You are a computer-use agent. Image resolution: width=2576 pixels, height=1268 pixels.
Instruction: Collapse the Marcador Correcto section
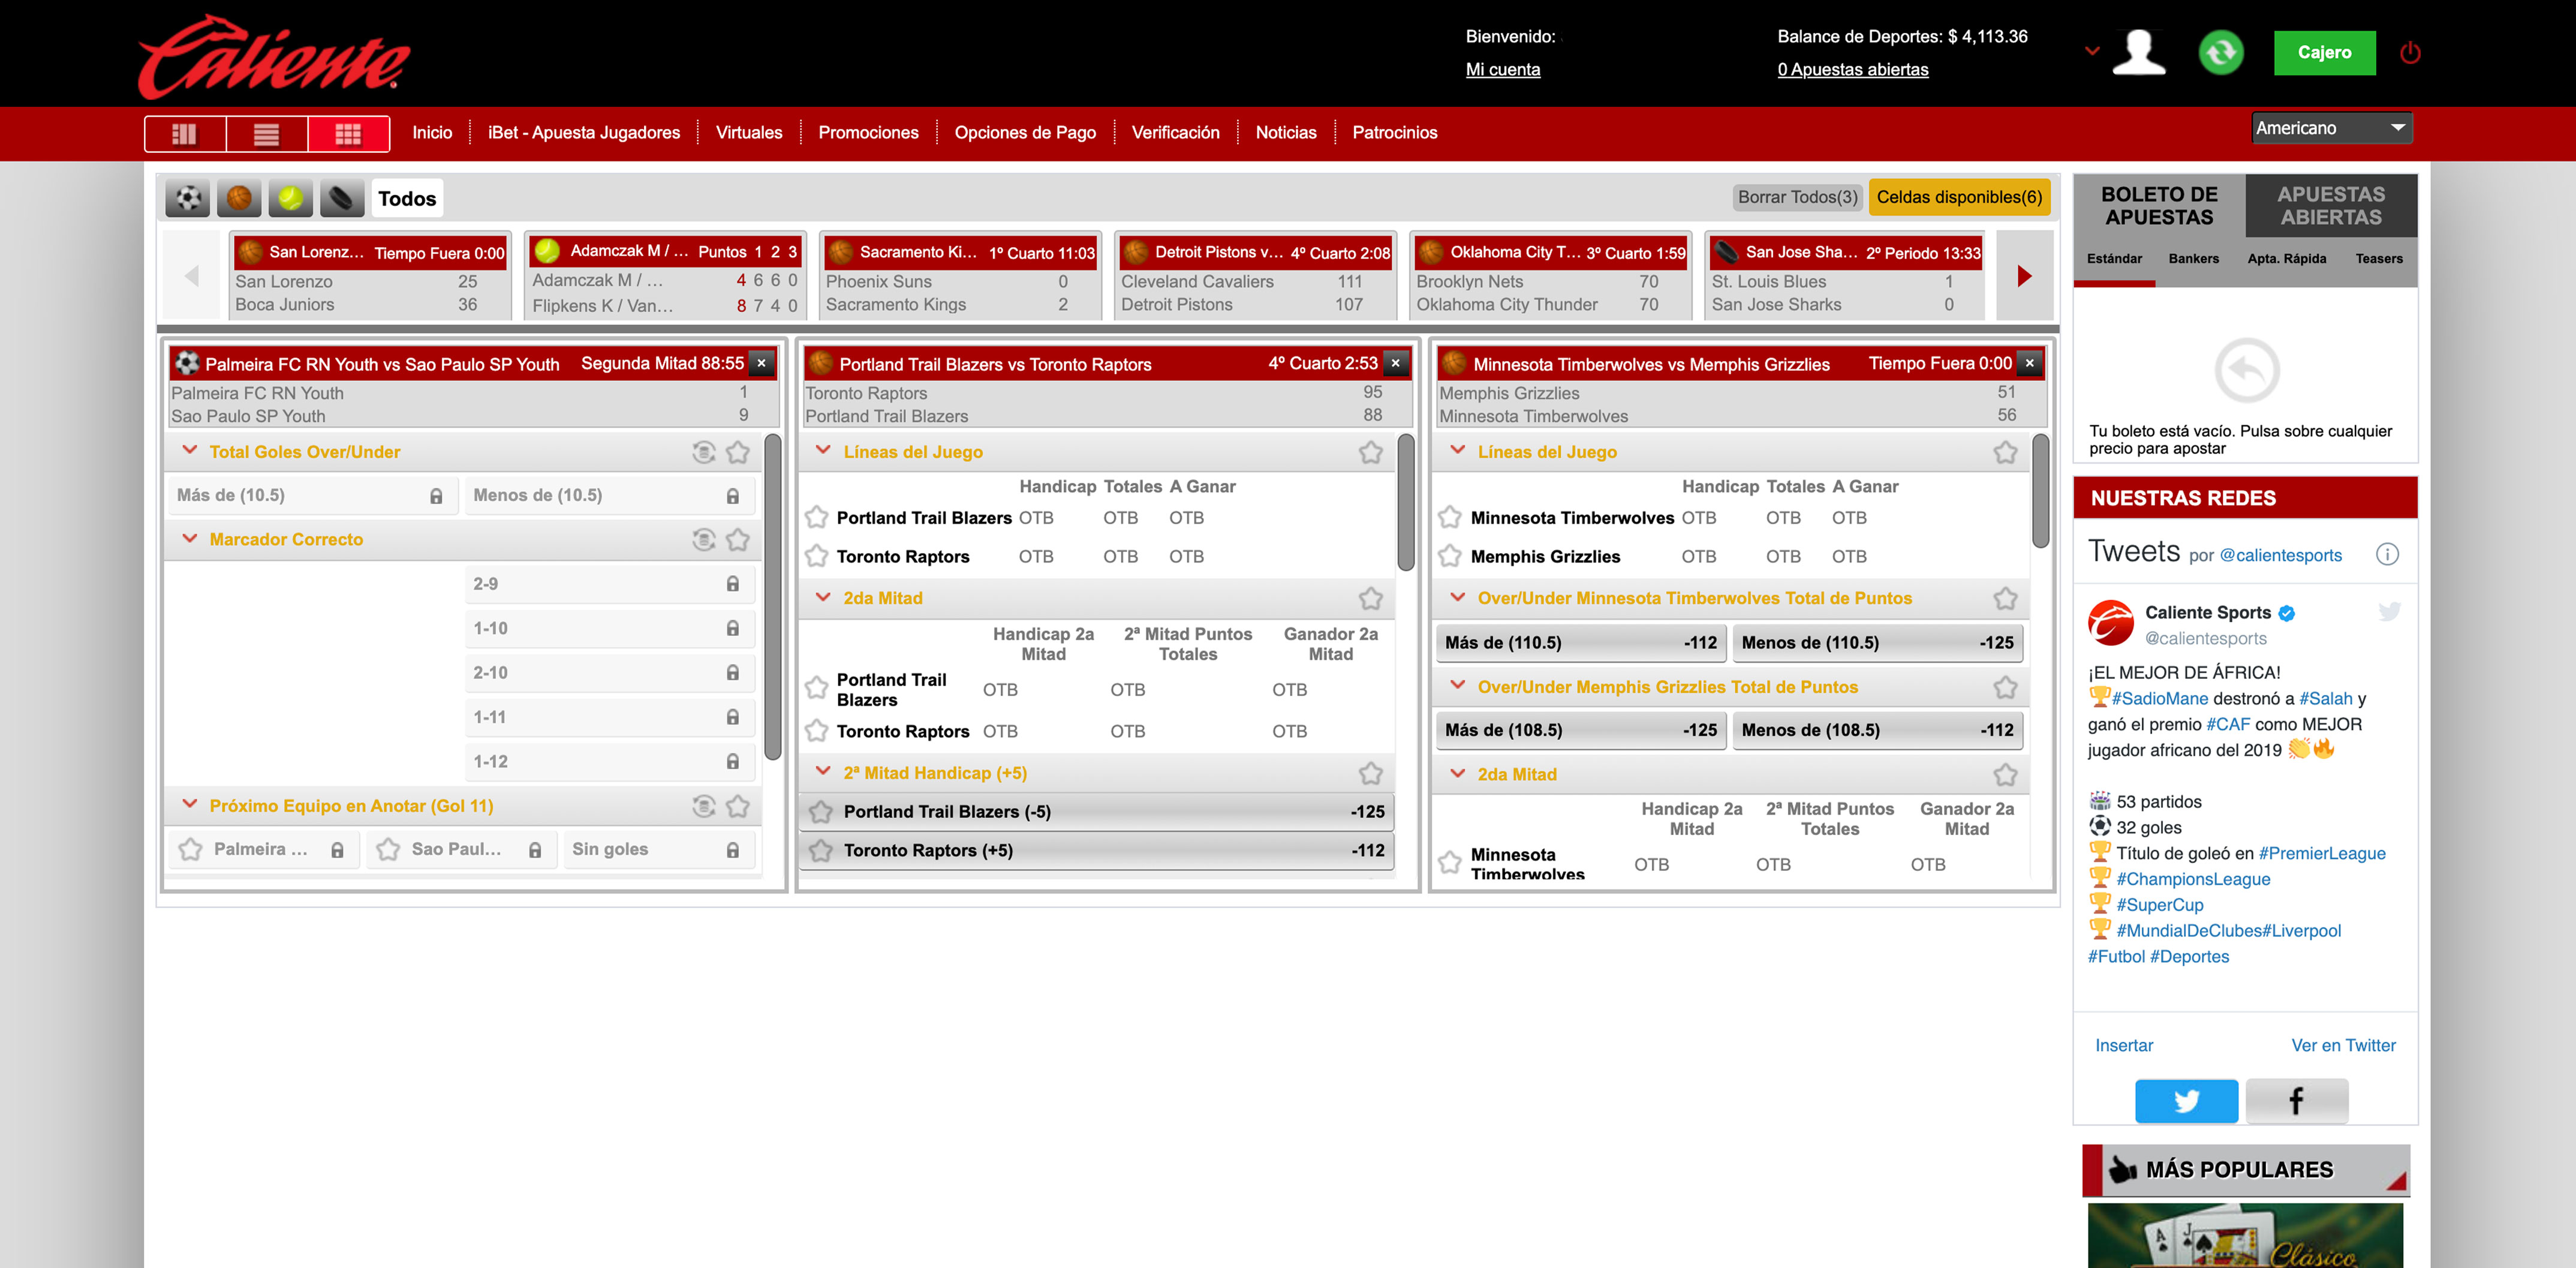click(189, 539)
